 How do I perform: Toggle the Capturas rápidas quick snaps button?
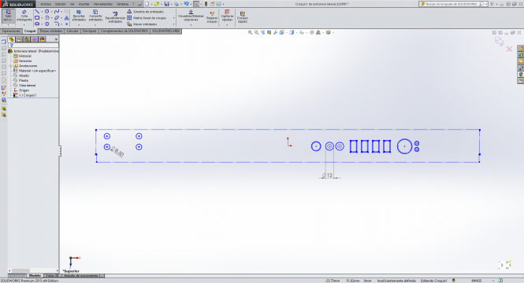click(227, 16)
